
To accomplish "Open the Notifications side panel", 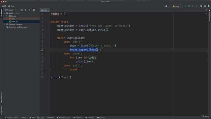I will pos(209,15).
